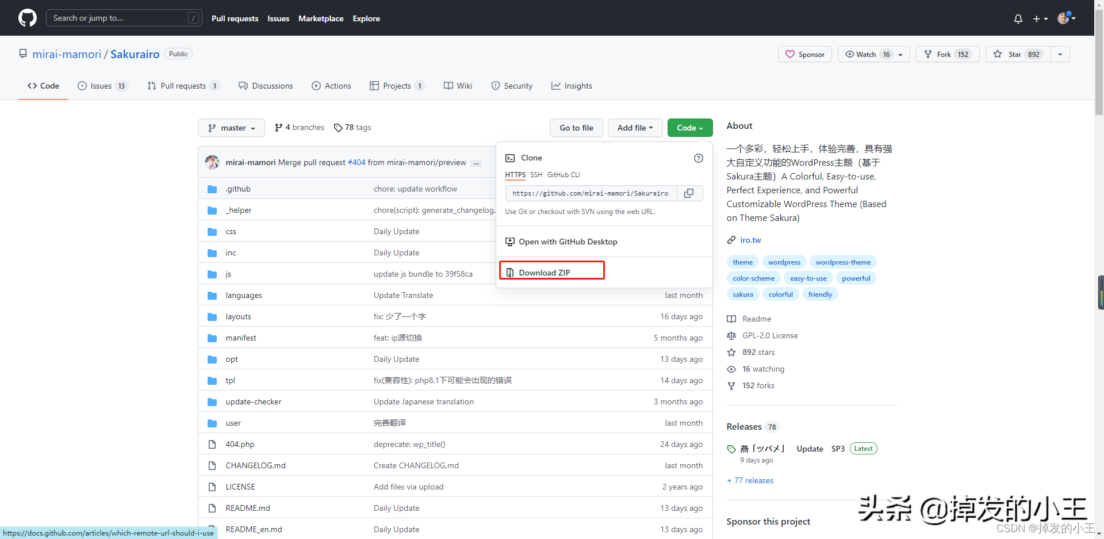Screen dimensions: 1104x539
Task: Open the plus create-new menu
Action: point(1040,18)
